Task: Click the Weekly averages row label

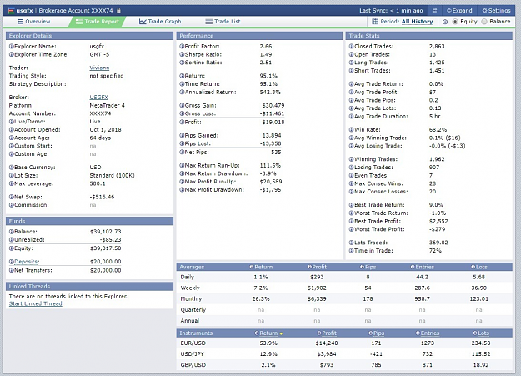Action: click(190, 288)
